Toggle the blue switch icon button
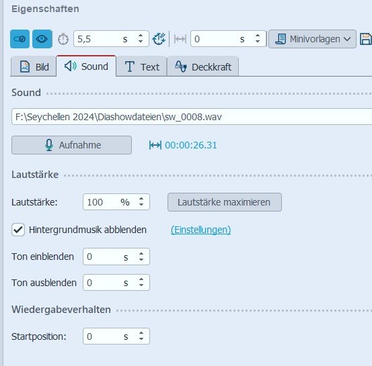The image size is (372, 366). [20, 39]
